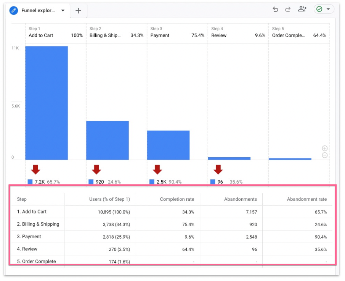345x281 pixels.
Task: Zoom in with the plus magnifier icon
Action: (324, 148)
